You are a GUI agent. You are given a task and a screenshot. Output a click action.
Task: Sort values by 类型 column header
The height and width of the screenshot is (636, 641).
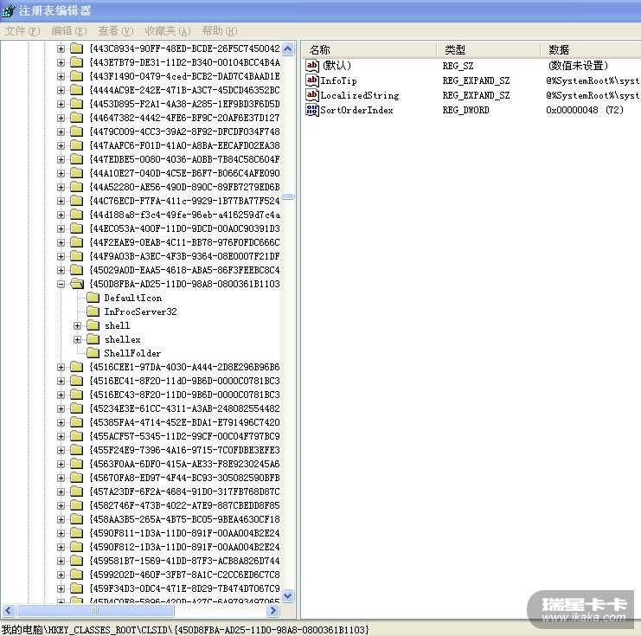point(489,50)
